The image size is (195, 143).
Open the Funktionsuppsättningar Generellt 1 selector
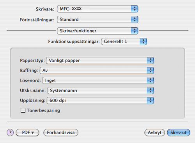click(124, 42)
